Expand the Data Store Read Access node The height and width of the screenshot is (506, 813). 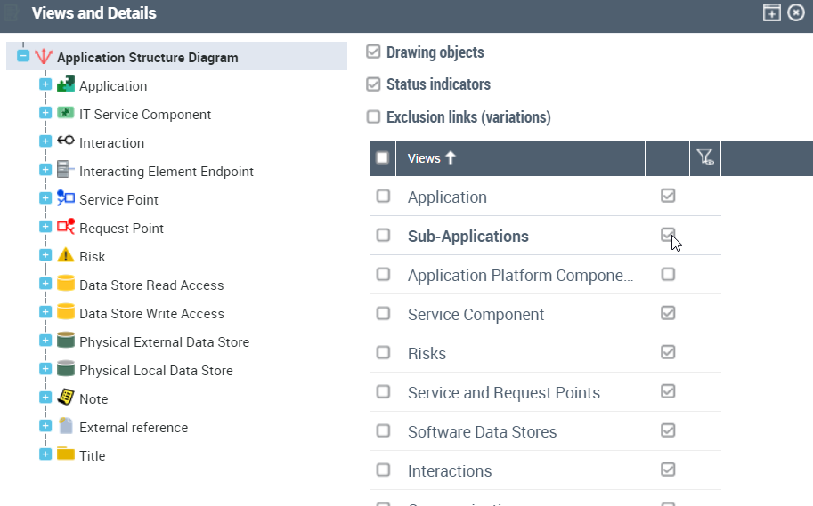pyautogui.click(x=45, y=285)
